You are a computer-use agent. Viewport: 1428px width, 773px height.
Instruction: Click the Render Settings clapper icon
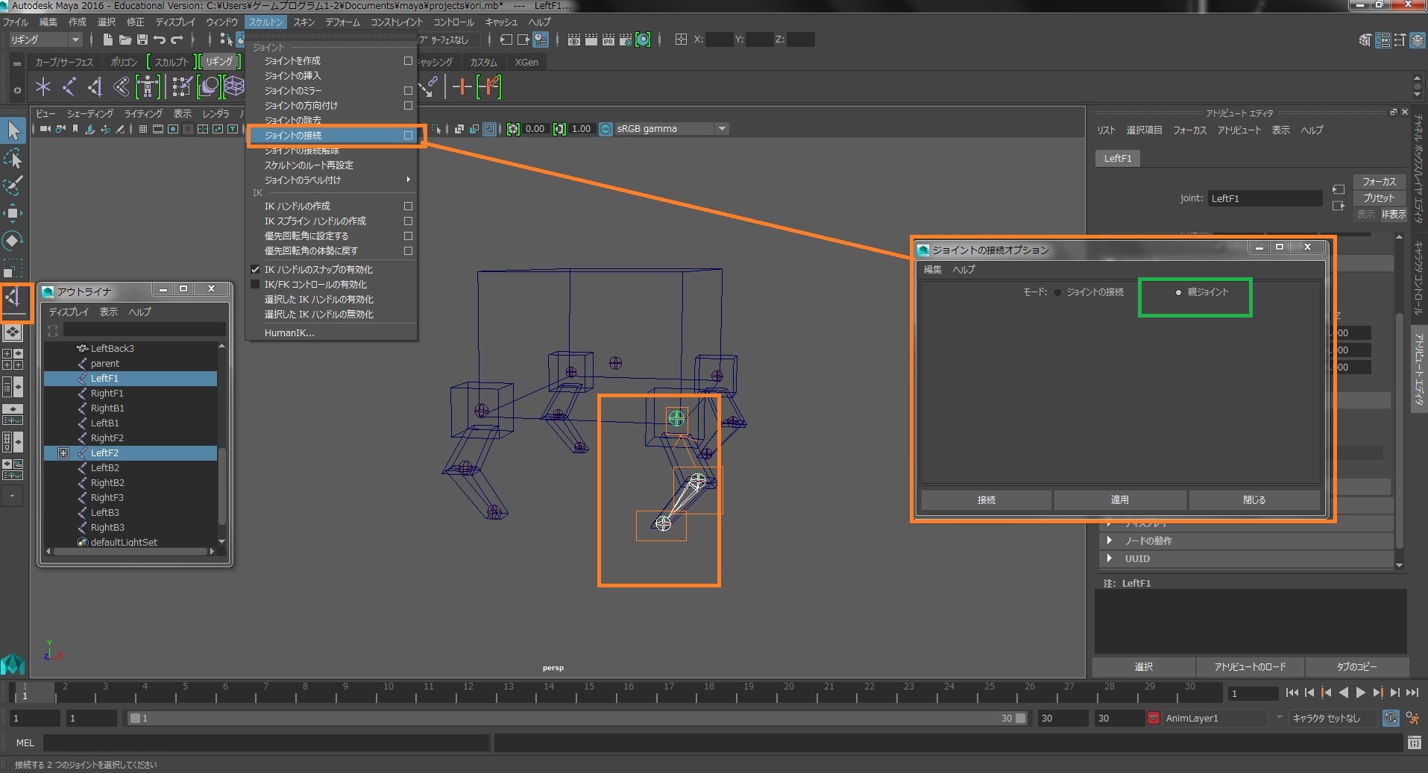[x=625, y=40]
